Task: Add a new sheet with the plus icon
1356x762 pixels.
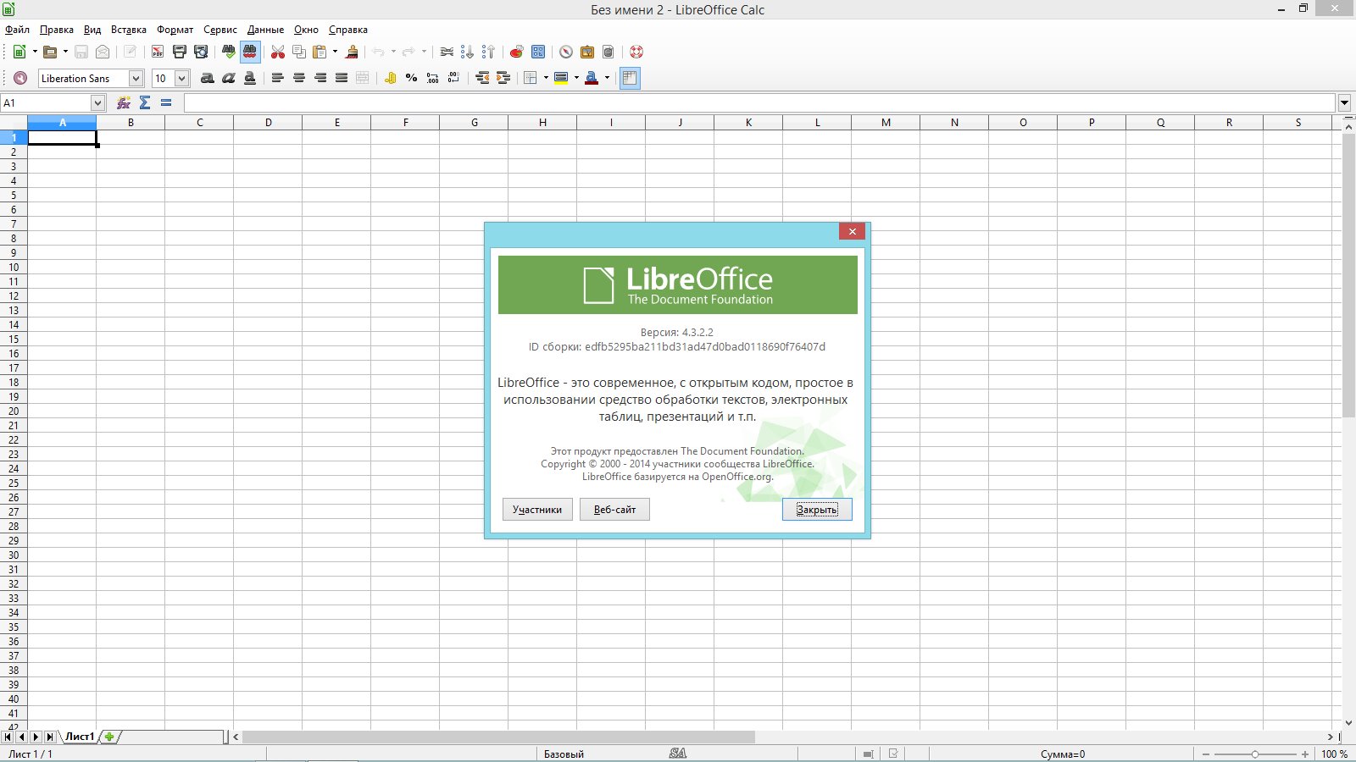Action: click(x=109, y=737)
